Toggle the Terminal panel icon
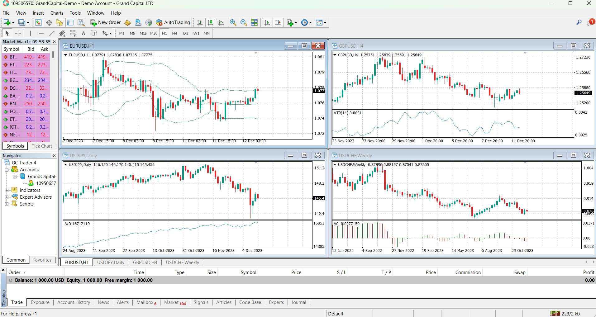596x317 pixels. (70, 22)
